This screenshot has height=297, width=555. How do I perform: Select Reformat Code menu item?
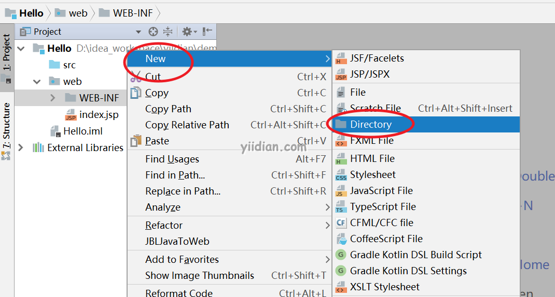click(229, 293)
